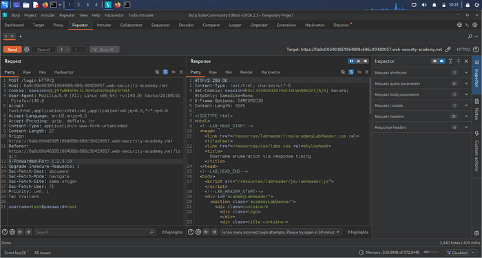Select Response Render view tab

(247, 72)
